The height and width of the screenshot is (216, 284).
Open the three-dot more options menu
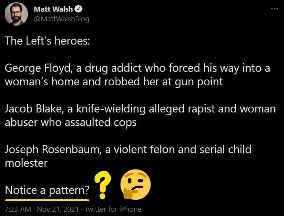(274, 9)
